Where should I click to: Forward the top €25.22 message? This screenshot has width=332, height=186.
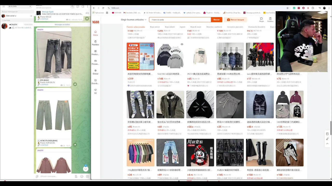click(x=87, y=19)
